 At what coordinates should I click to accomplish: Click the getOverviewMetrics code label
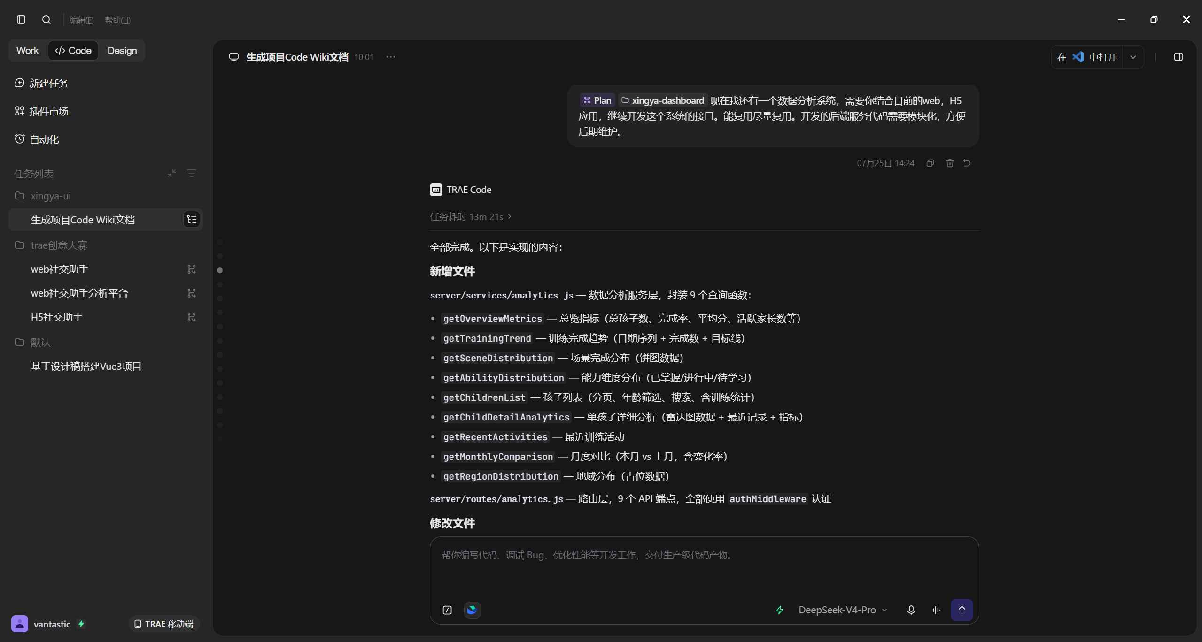tap(493, 319)
